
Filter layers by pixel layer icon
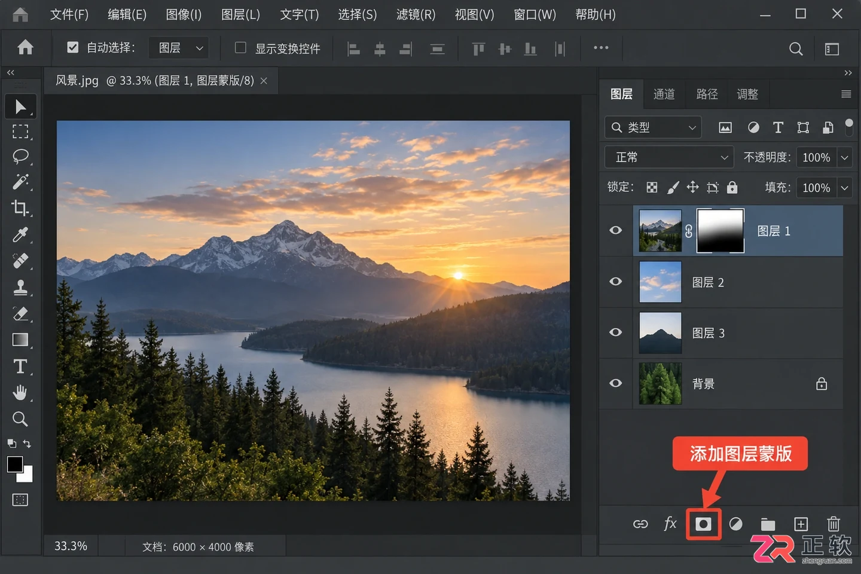click(x=725, y=127)
